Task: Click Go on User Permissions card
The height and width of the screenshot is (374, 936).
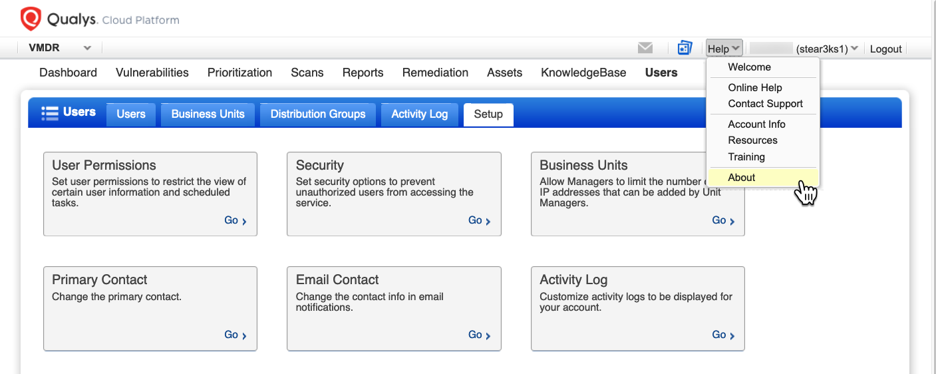Action: [235, 220]
